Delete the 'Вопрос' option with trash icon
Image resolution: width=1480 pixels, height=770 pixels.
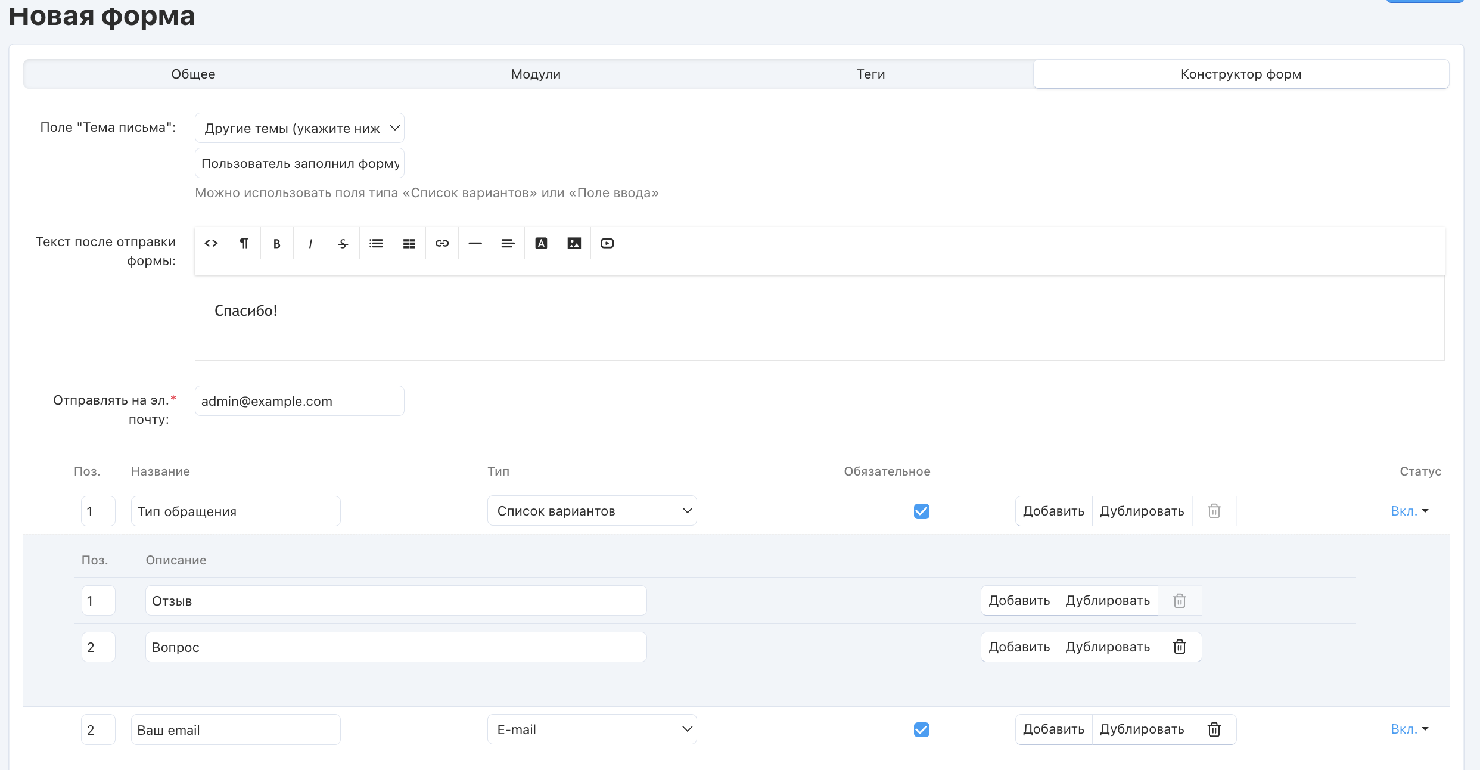[x=1179, y=647]
